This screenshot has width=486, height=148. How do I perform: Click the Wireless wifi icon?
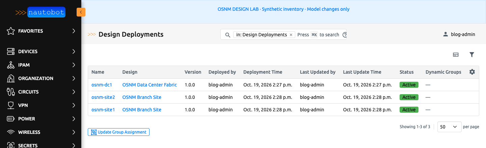(x=11, y=132)
